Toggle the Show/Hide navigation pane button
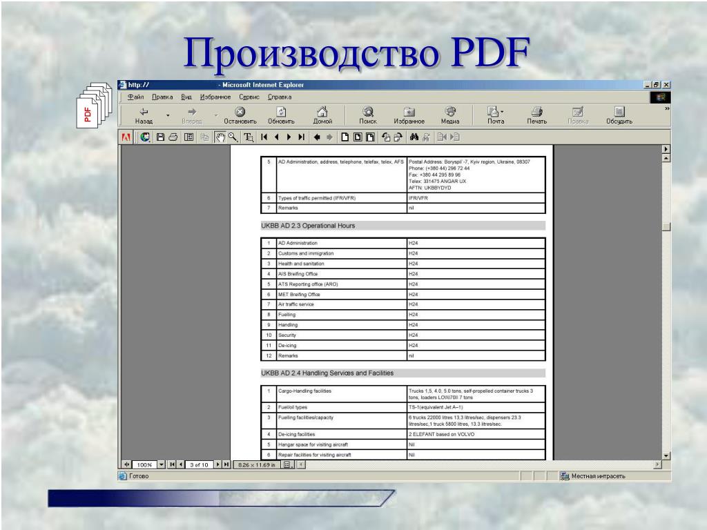Viewport: 707px width, 530px height. (x=189, y=137)
